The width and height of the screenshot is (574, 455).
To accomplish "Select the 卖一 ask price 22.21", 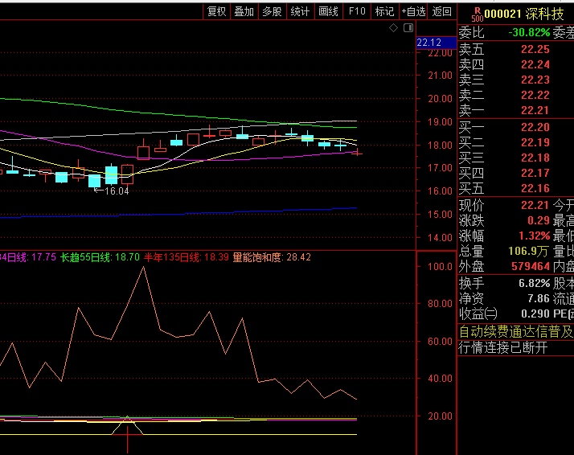I will click(x=535, y=110).
